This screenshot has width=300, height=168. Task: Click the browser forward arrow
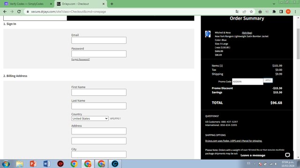pos(12,12)
